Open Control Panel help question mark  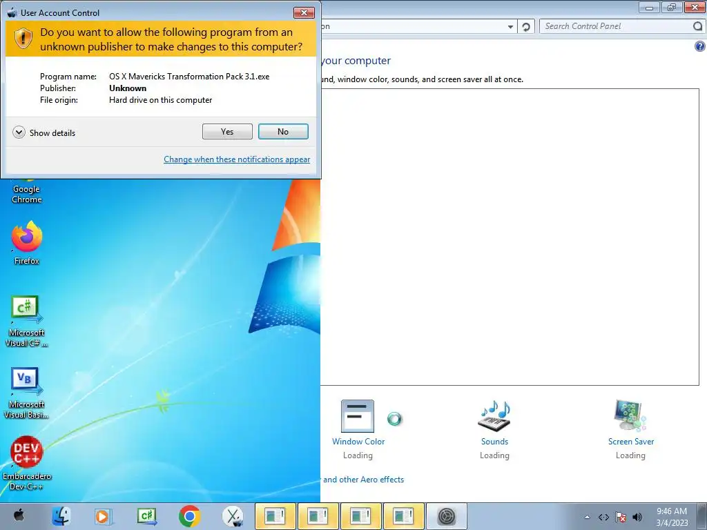[x=700, y=46]
